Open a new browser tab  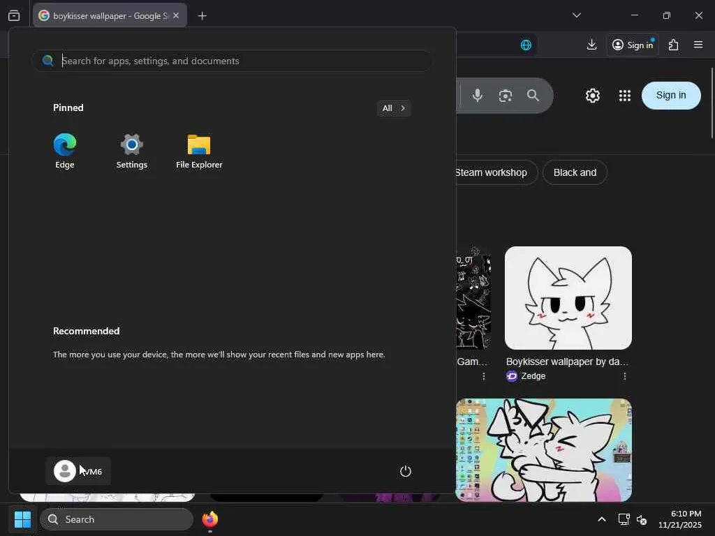click(202, 16)
